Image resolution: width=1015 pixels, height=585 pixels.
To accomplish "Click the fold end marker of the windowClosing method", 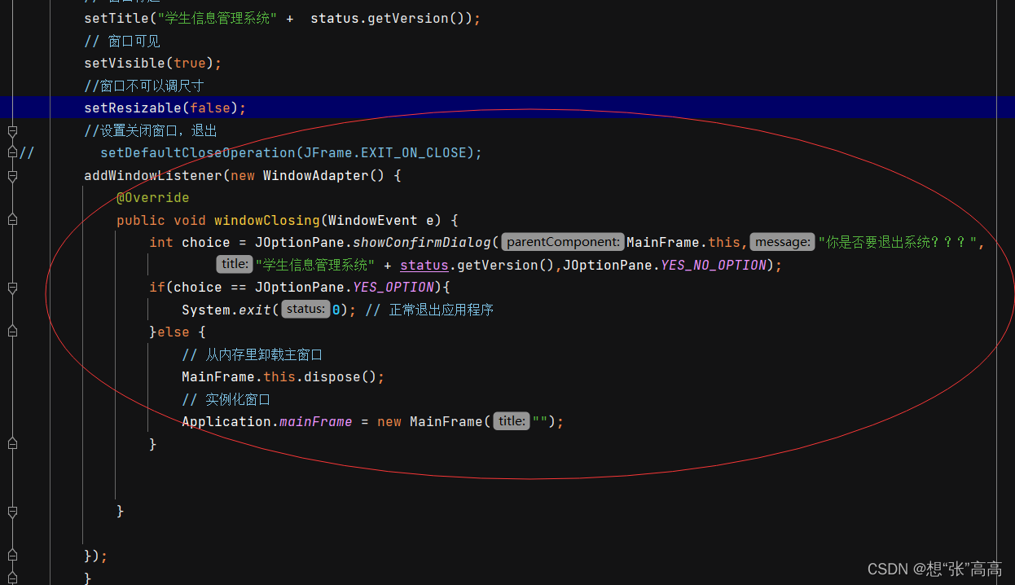I will click(12, 511).
